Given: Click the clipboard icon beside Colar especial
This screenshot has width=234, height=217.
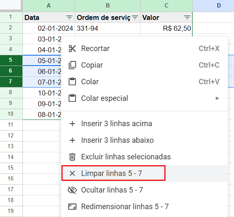Looking at the screenshot, I should (72, 98).
